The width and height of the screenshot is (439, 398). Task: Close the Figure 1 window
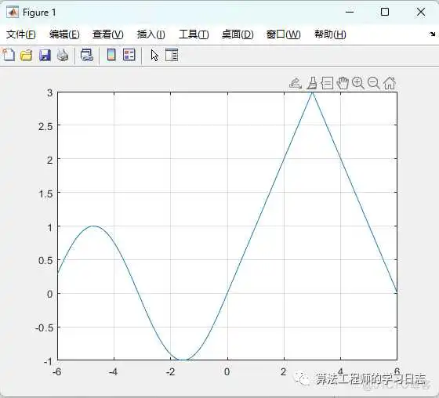click(421, 12)
